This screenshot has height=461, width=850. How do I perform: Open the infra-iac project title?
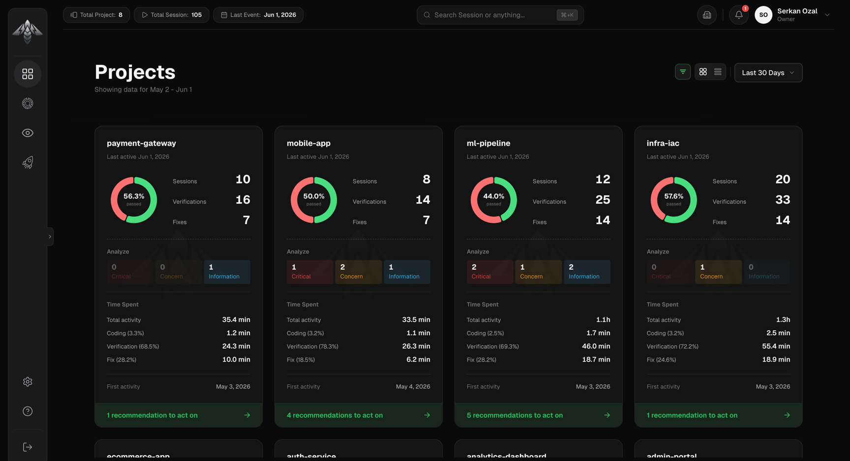(663, 143)
